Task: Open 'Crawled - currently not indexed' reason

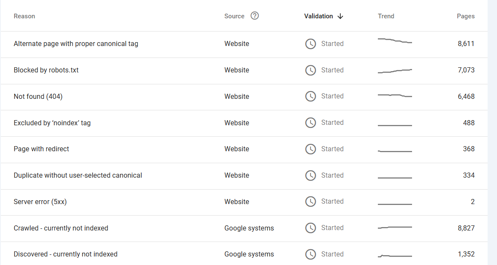Action: (61, 228)
